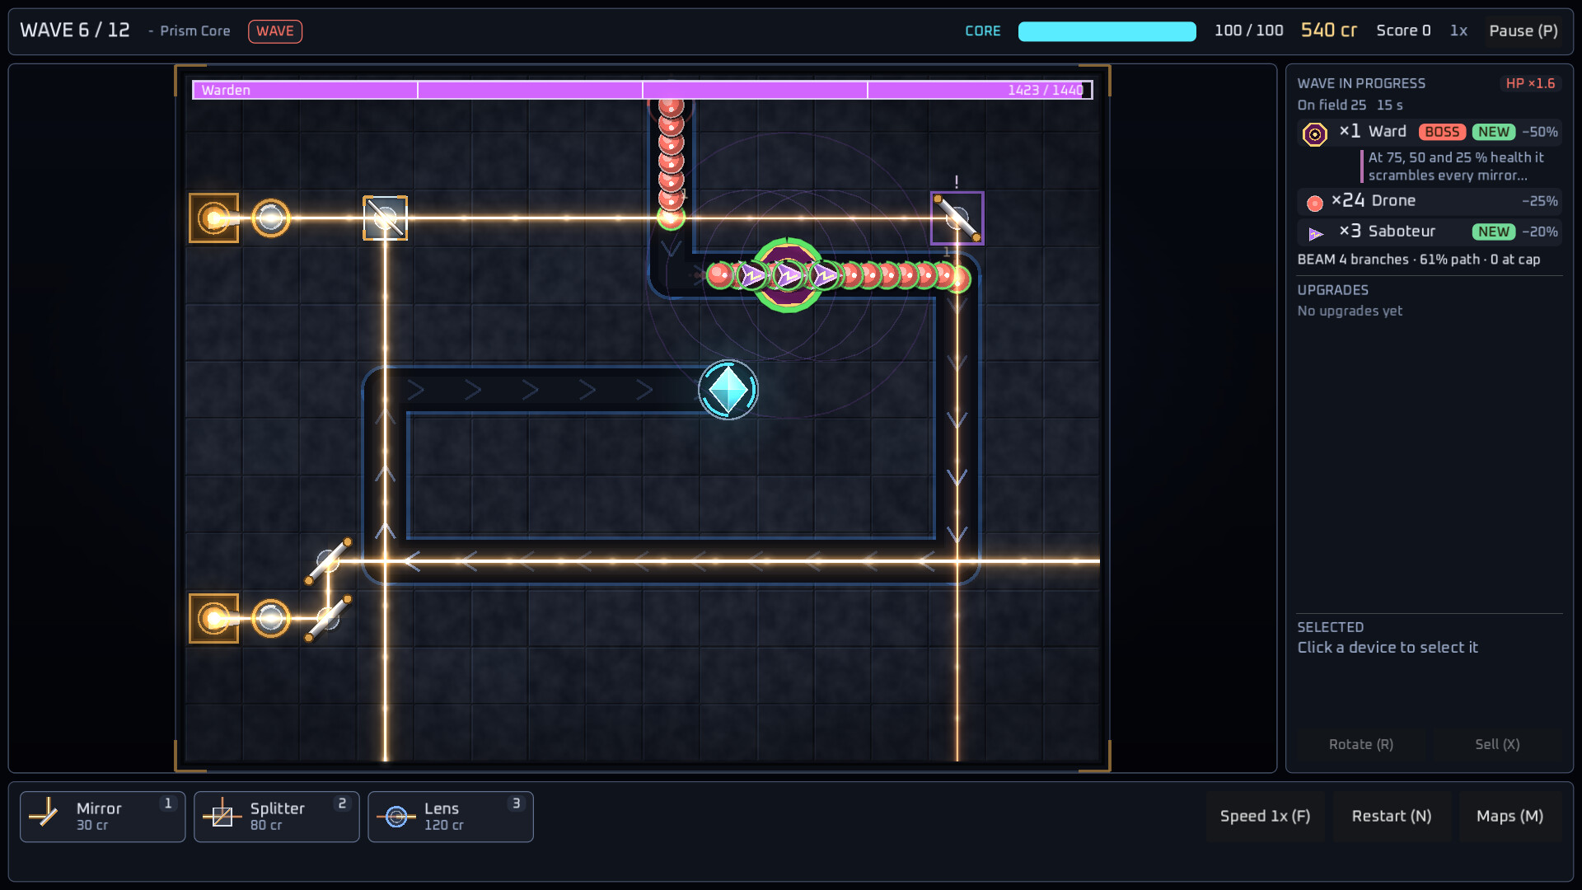
Task: Click the Sell (X) button
Action: [1497, 744]
